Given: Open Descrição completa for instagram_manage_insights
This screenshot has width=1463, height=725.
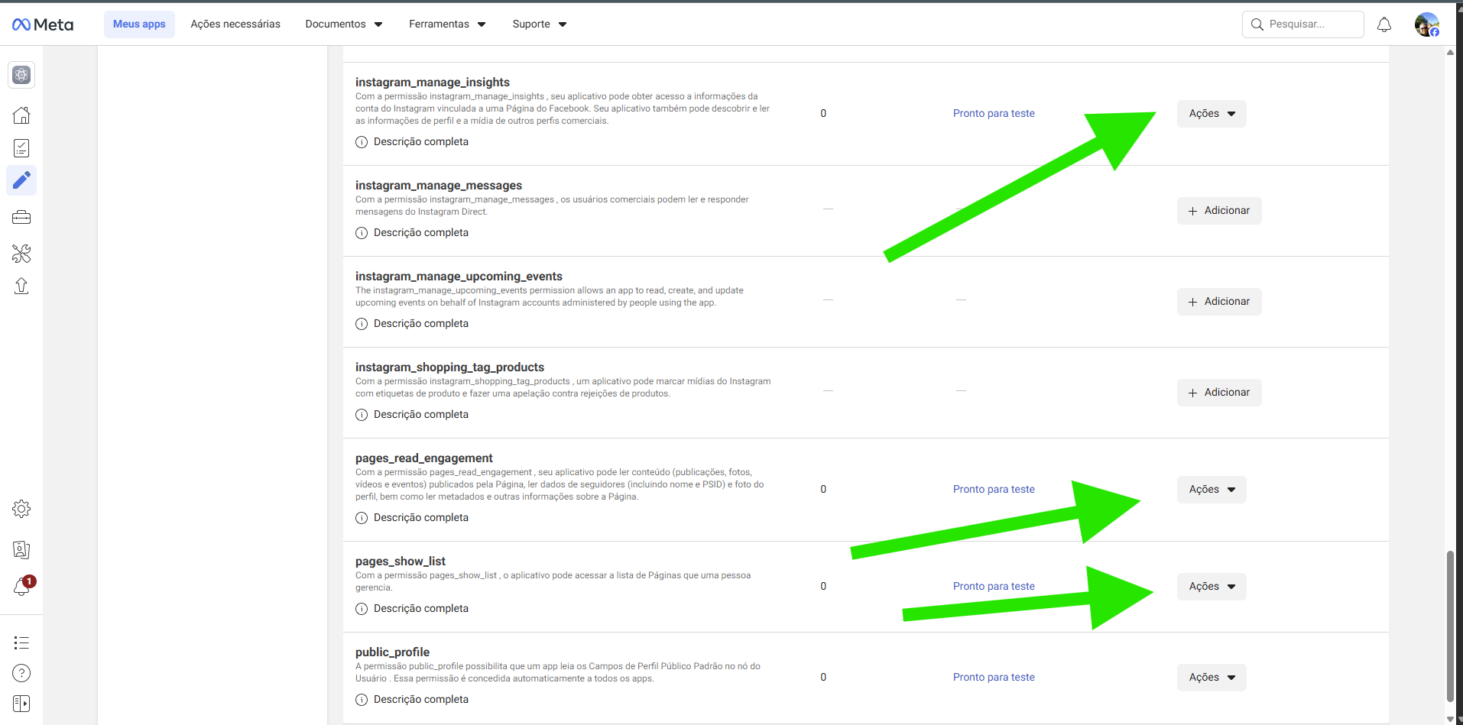Looking at the screenshot, I should click(x=421, y=142).
